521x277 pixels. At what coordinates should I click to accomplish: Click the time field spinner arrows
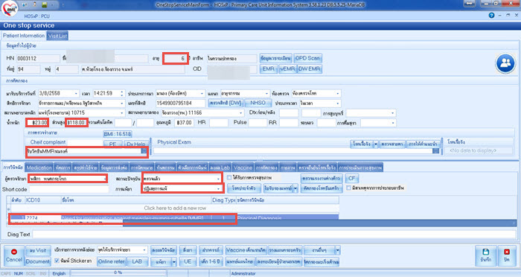point(122,93)
